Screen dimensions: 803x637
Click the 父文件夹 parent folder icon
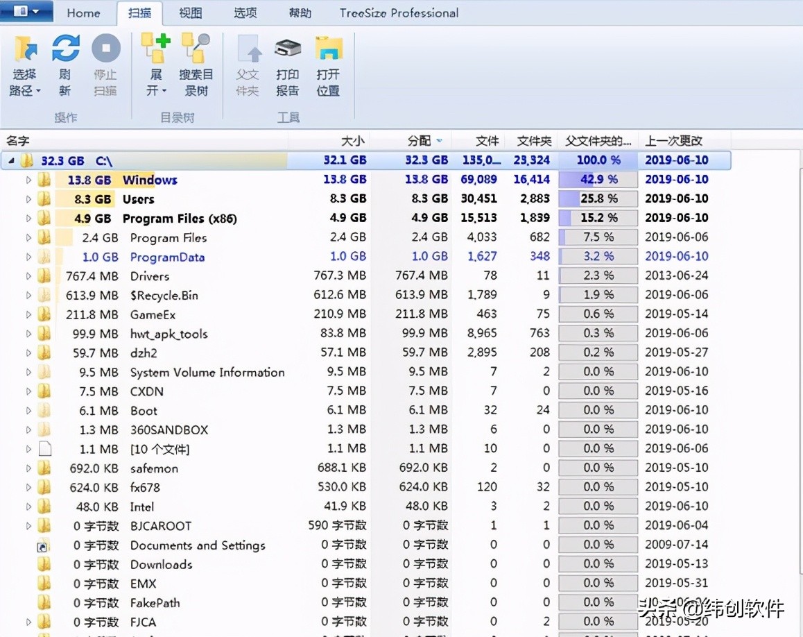click(248, 50)
